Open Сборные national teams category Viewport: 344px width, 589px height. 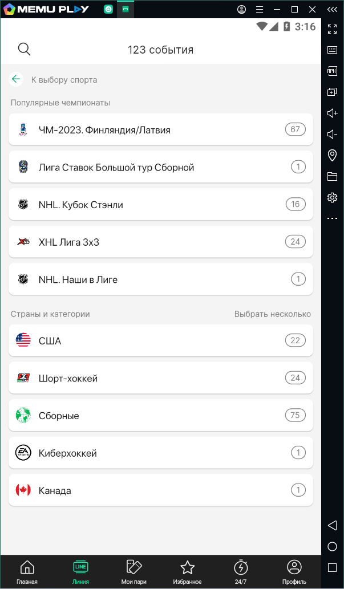tap(160, 416)
